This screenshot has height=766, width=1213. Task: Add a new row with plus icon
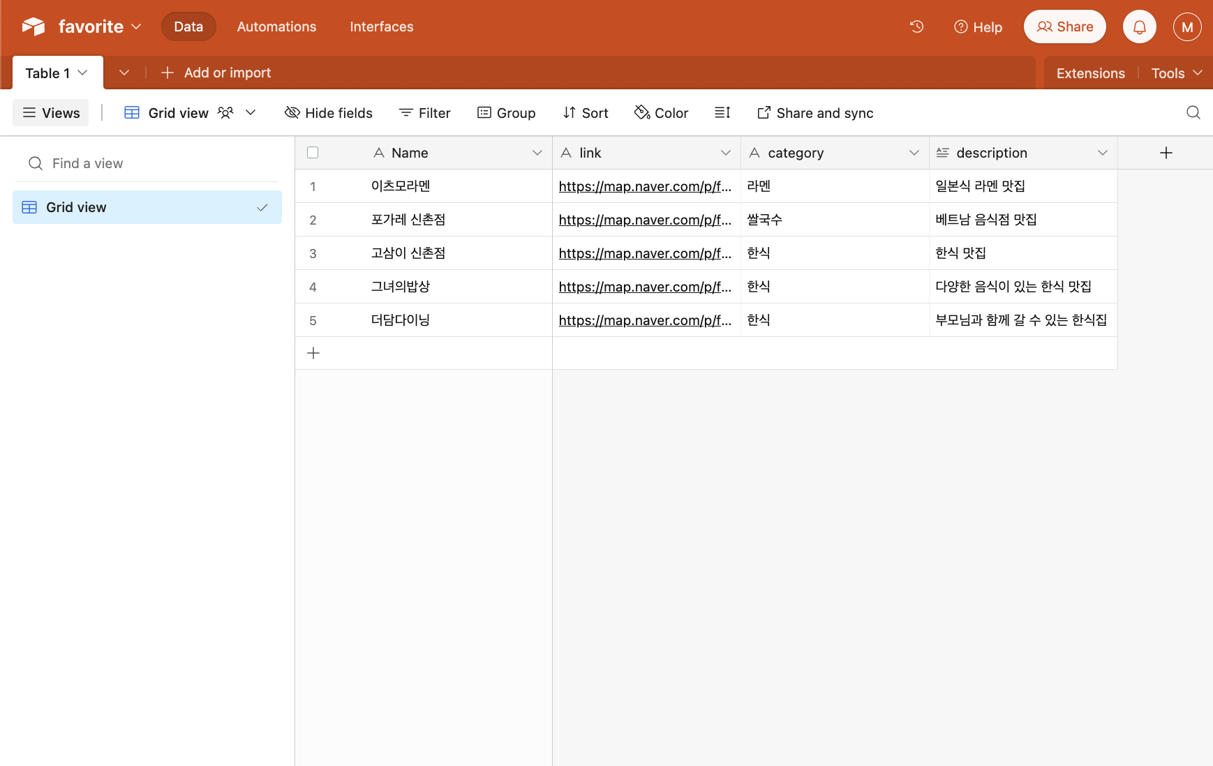(313, 353)
